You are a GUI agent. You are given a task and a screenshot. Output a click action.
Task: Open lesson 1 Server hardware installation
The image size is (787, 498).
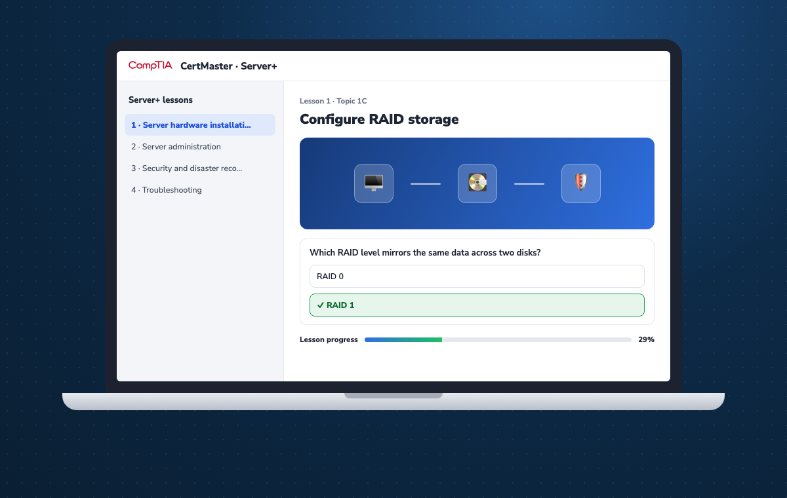(x=200, y=125)
